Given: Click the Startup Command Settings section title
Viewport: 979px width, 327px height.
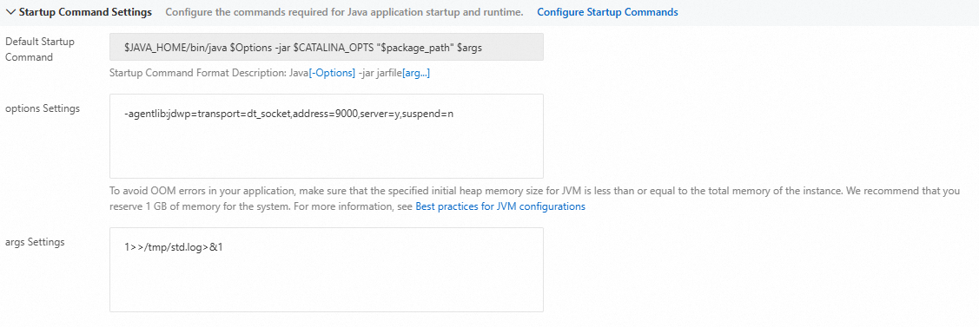Looking at the screenshot, I should pos(85,12).
